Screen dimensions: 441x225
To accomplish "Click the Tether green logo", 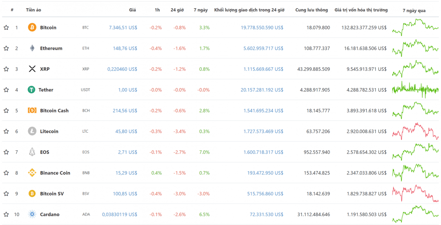I will (x=31, y=90).
